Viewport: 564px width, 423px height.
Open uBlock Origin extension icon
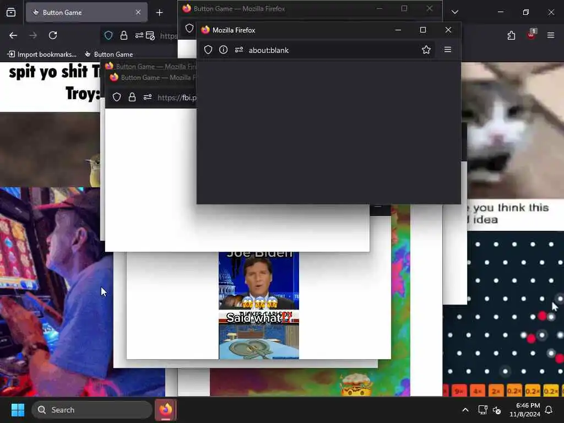point(532,35)
